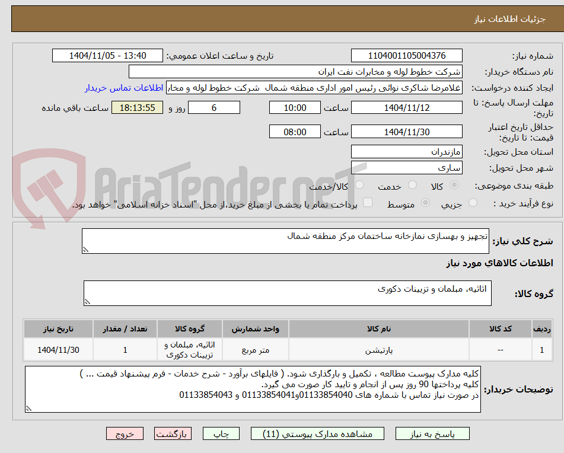This screenshot has width=564, height=453.
Task: Click the بازگشت back button
Action: pyautogui.click(x=173, y=433)
